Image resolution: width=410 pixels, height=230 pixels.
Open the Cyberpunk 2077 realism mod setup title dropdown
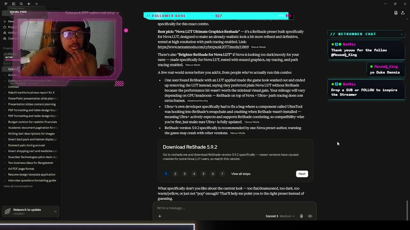pyautogui.click(x=92, y=13)
